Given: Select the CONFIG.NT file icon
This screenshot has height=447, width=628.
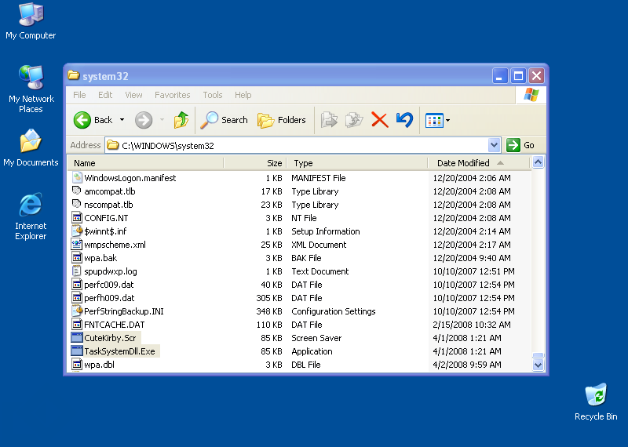Looking at the screenshot, I should [77, 218].
